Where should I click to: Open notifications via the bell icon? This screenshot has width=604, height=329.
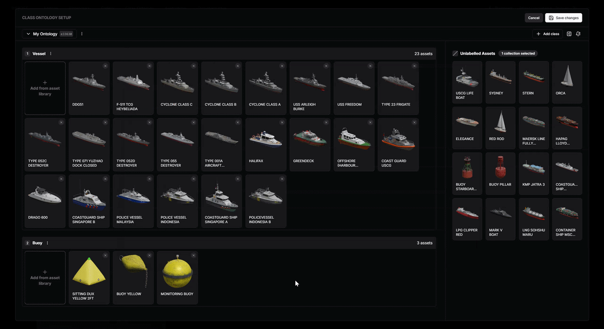click(x=578, y=34)
